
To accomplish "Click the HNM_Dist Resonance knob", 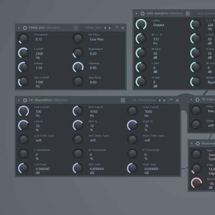I will point(78,53).
